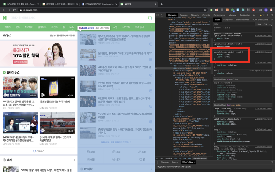This screenshot has height=172, width=275.
Task: Open the IT category icon
Action: pos(141,160)
